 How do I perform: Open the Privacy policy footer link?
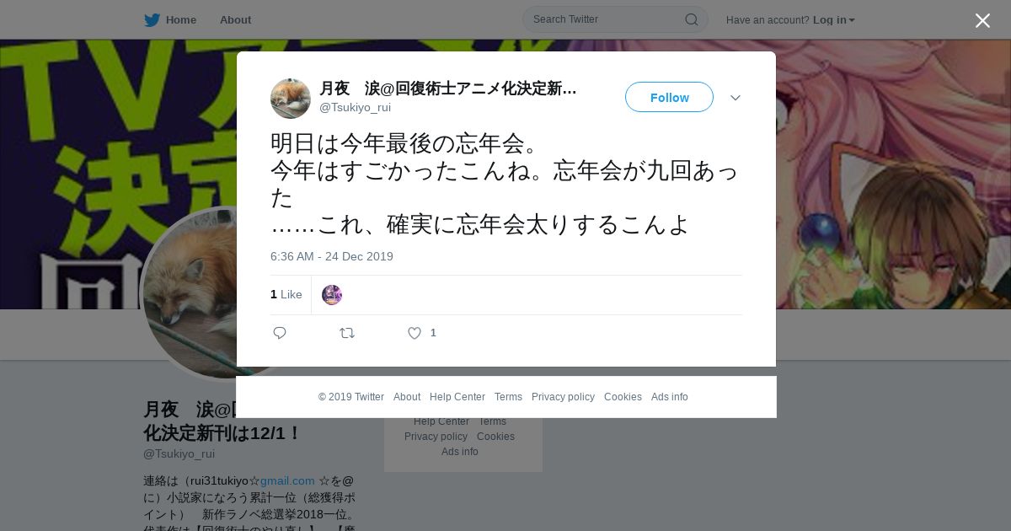pyautogui.click(x=563, y=397)
